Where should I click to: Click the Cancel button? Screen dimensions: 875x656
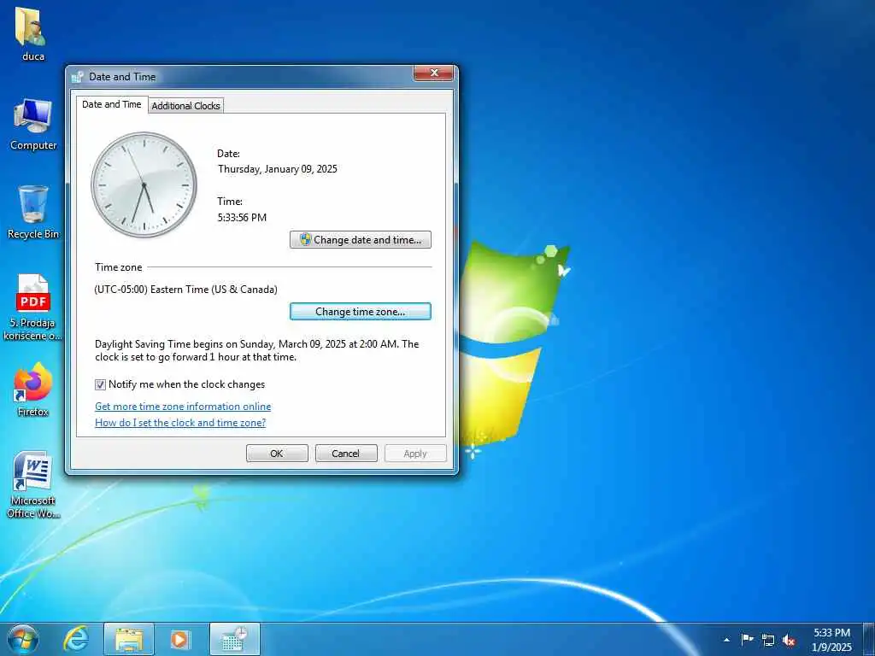[x=346, y=454]
